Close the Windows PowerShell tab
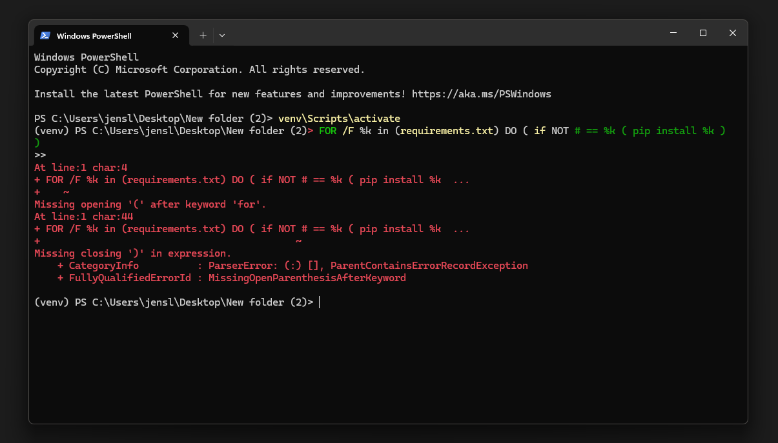Screen dimensions: 778x443 point(176,35)
